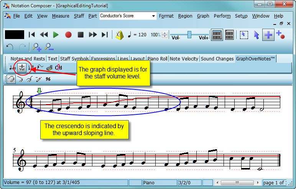Activate the dashed region select tool
The width and height of the screenshot is (296, 189).
pyautogui.click(x=243, y=35)
